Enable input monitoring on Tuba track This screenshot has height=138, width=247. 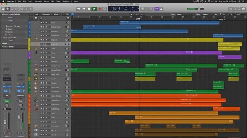point(49,49)
